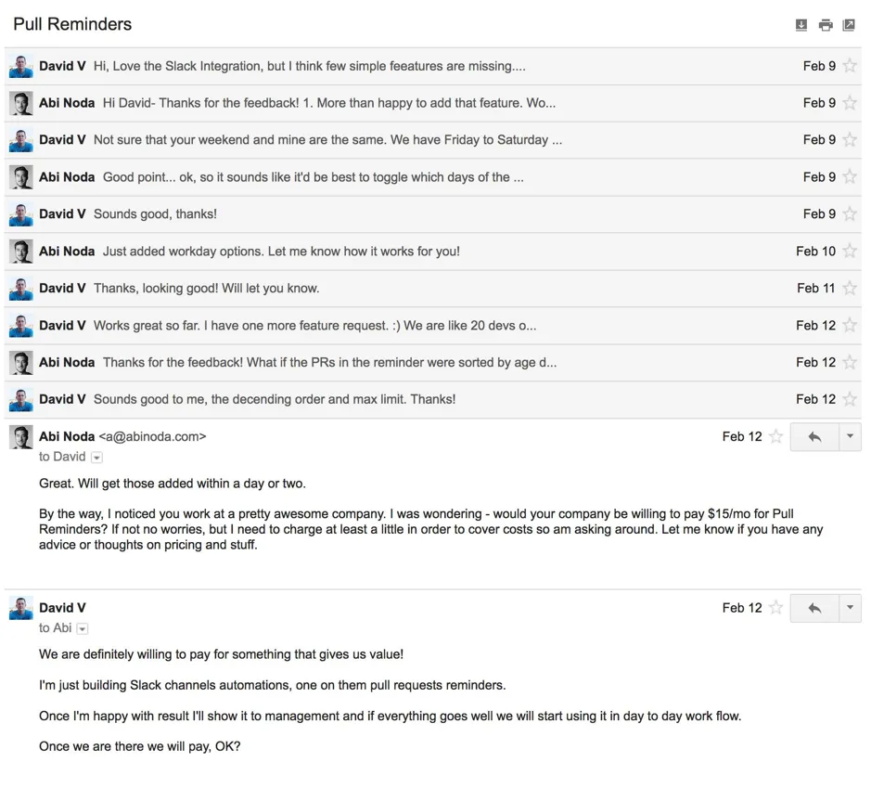This screenshot has height=788, width=871.
Task: Show details dropdown next to "to David"
Action: tap(96, 458)
